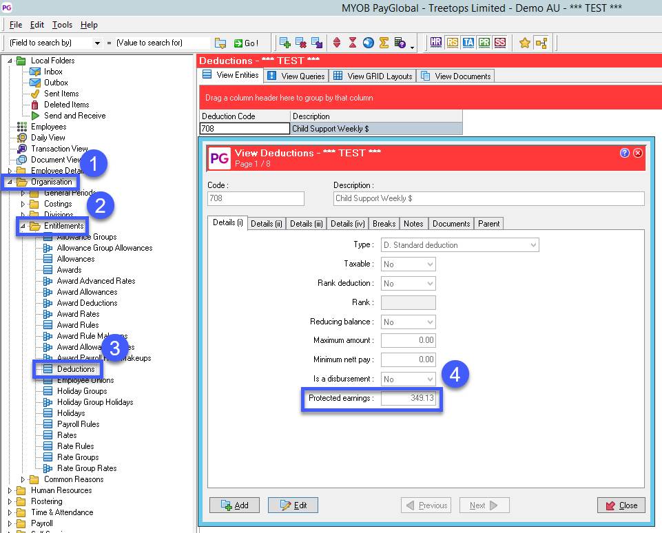Click the Edit button in View Deductions
The height and width of the screenshot is (533, 662).
tap(293, 505)
